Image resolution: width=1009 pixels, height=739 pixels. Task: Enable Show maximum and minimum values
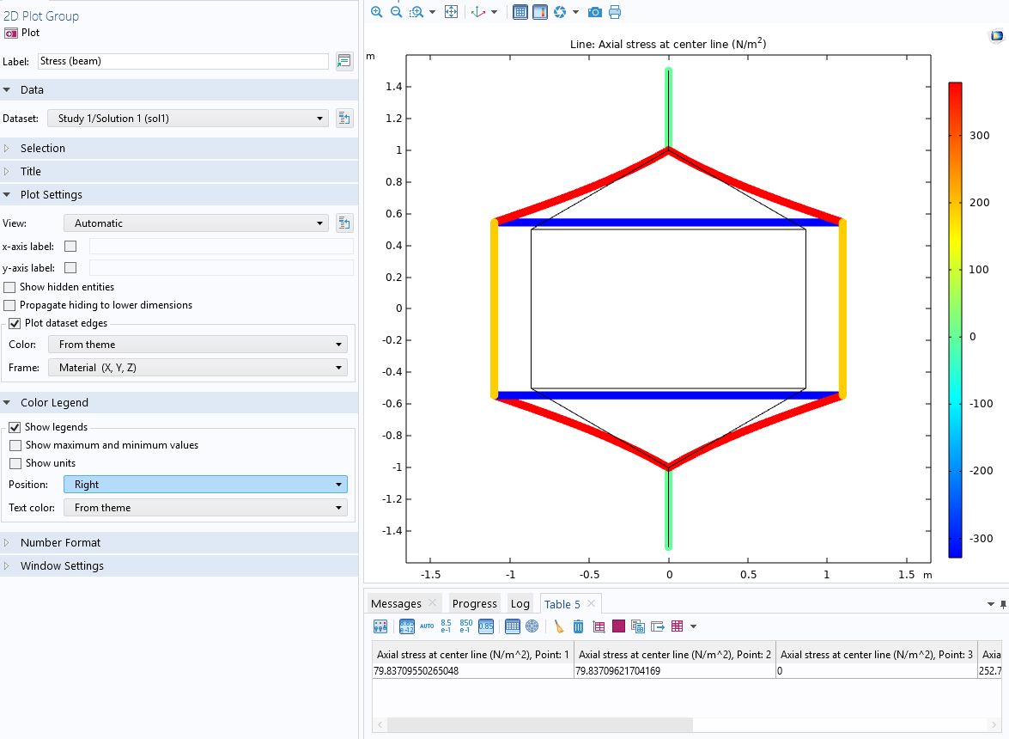(x=15, y=445)
